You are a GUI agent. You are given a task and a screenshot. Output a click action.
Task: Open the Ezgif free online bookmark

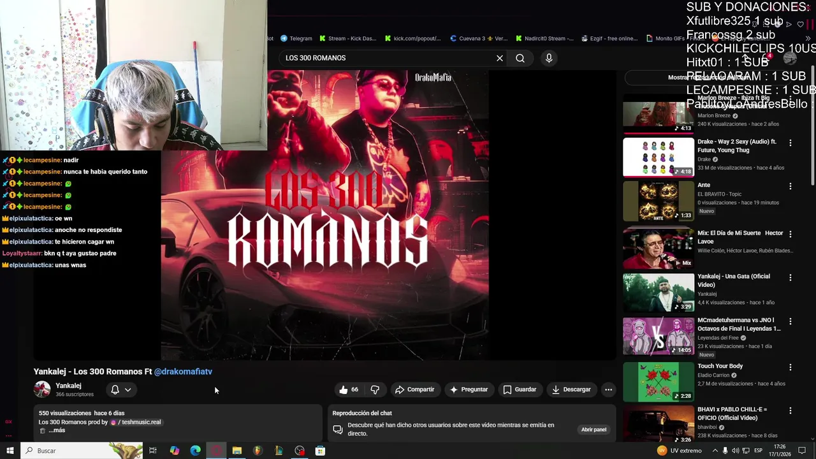click(x=609, y=38)
